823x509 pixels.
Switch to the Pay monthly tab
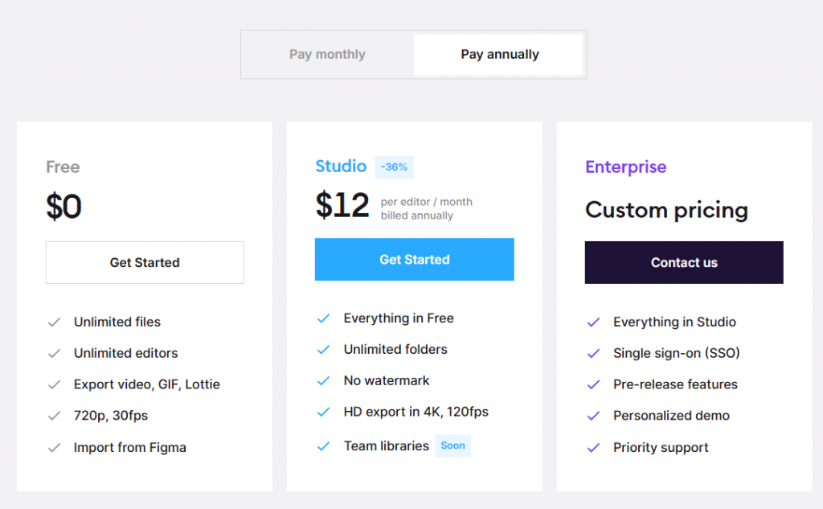click(327, 54)
